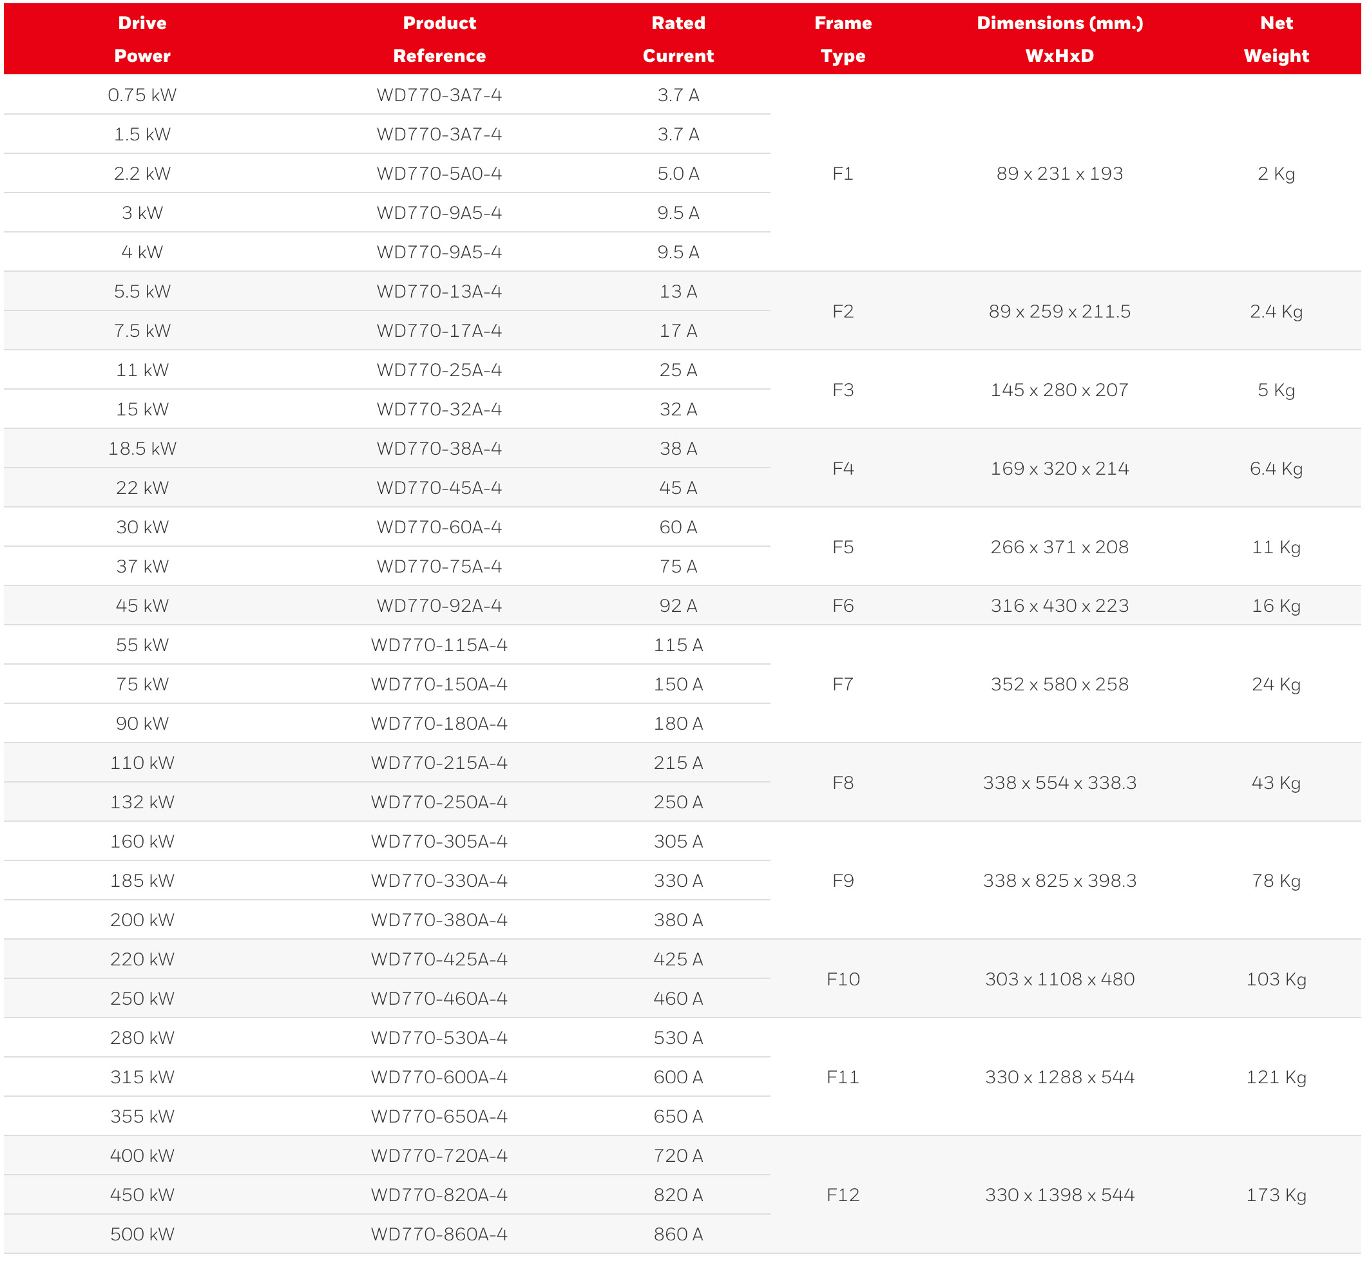
Task: Click the 103 Kg net weight
Action: [x=1276, y=980]
